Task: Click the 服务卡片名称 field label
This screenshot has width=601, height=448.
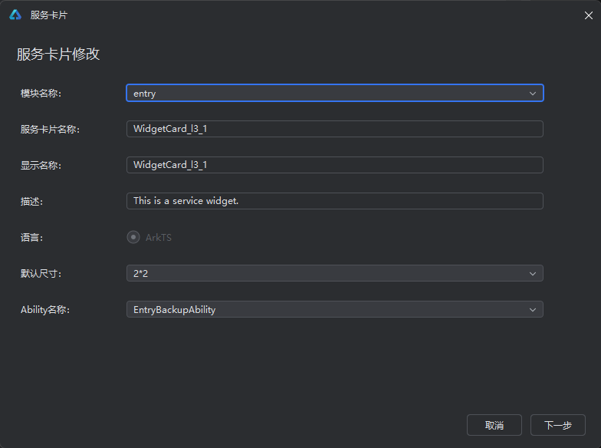Action: [51, 129]
